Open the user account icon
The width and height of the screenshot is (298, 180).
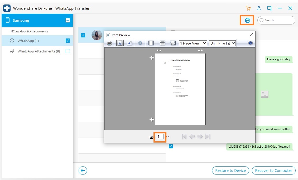click(x=259, y=8)
